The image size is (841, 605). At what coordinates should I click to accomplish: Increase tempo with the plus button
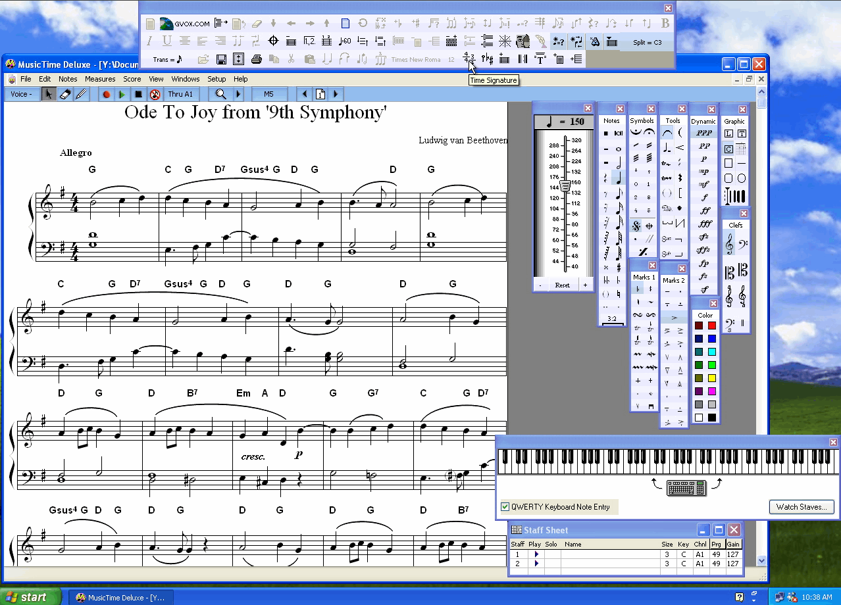point(585,285)
